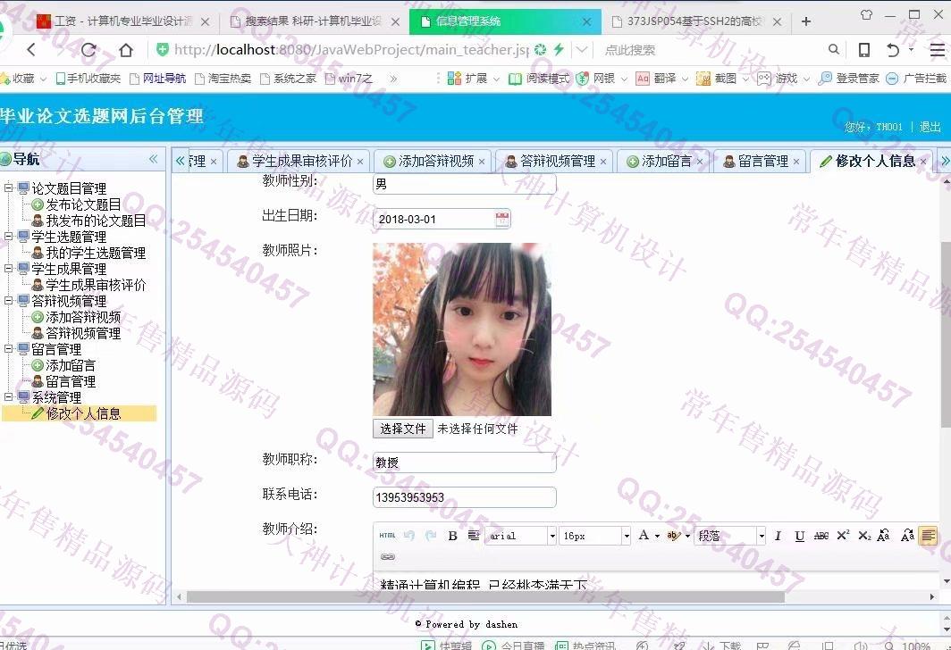
Task: Collapse the 系统管理 tree node
Action: point(9,397)
